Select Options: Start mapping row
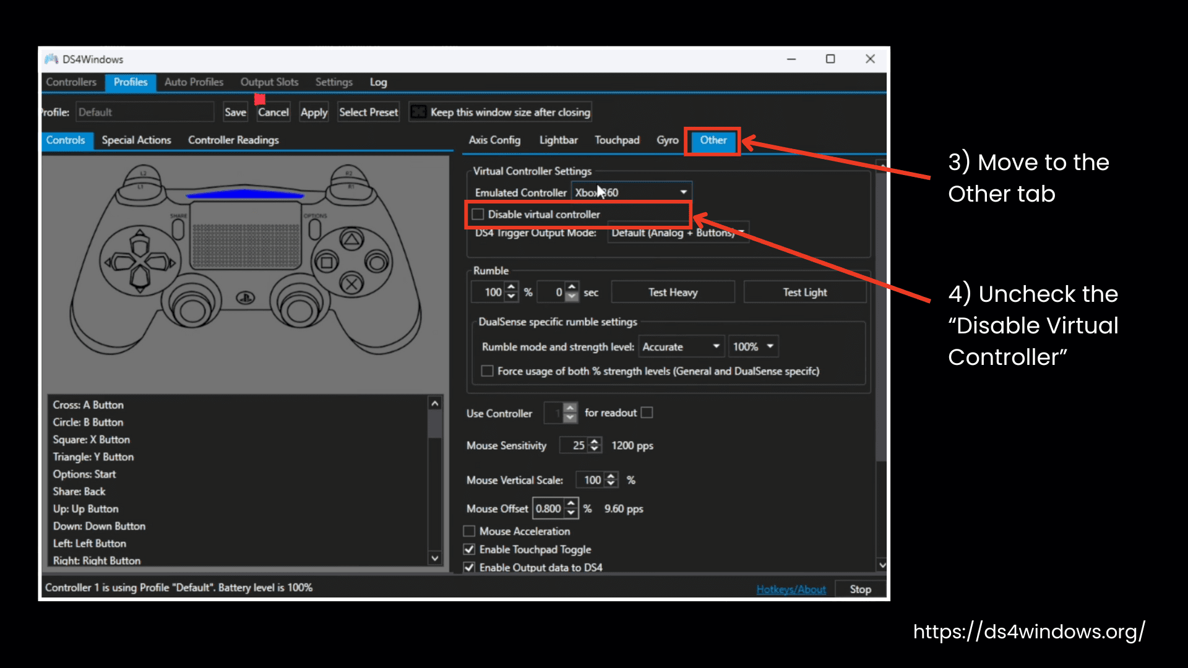This screenshot has width=1188, height=668. (239, 474)
